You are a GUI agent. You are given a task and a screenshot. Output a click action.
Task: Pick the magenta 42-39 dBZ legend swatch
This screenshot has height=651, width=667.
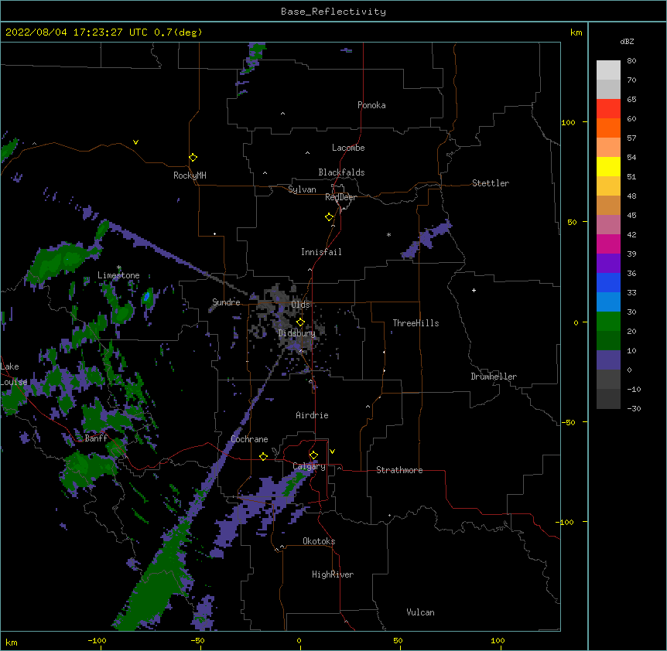click(608, 244)
